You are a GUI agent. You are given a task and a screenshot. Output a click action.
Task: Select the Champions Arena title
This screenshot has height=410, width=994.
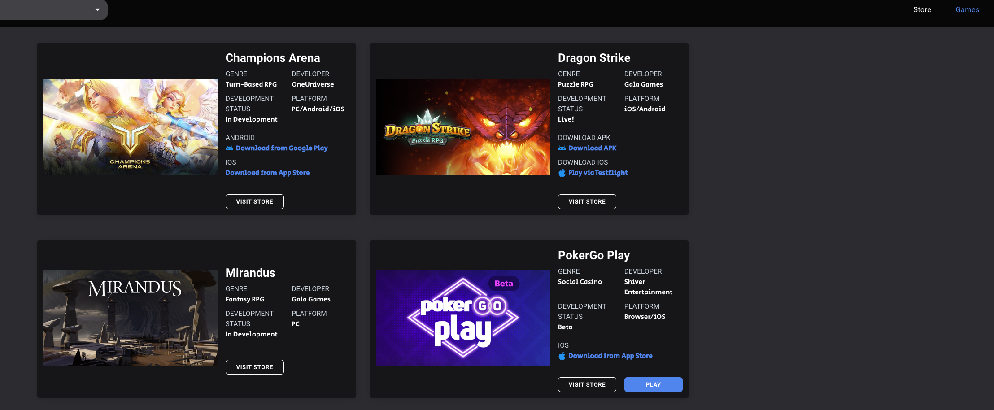click(x=273, y=58)
